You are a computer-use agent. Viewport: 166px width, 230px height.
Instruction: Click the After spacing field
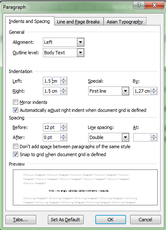[52, 137]
